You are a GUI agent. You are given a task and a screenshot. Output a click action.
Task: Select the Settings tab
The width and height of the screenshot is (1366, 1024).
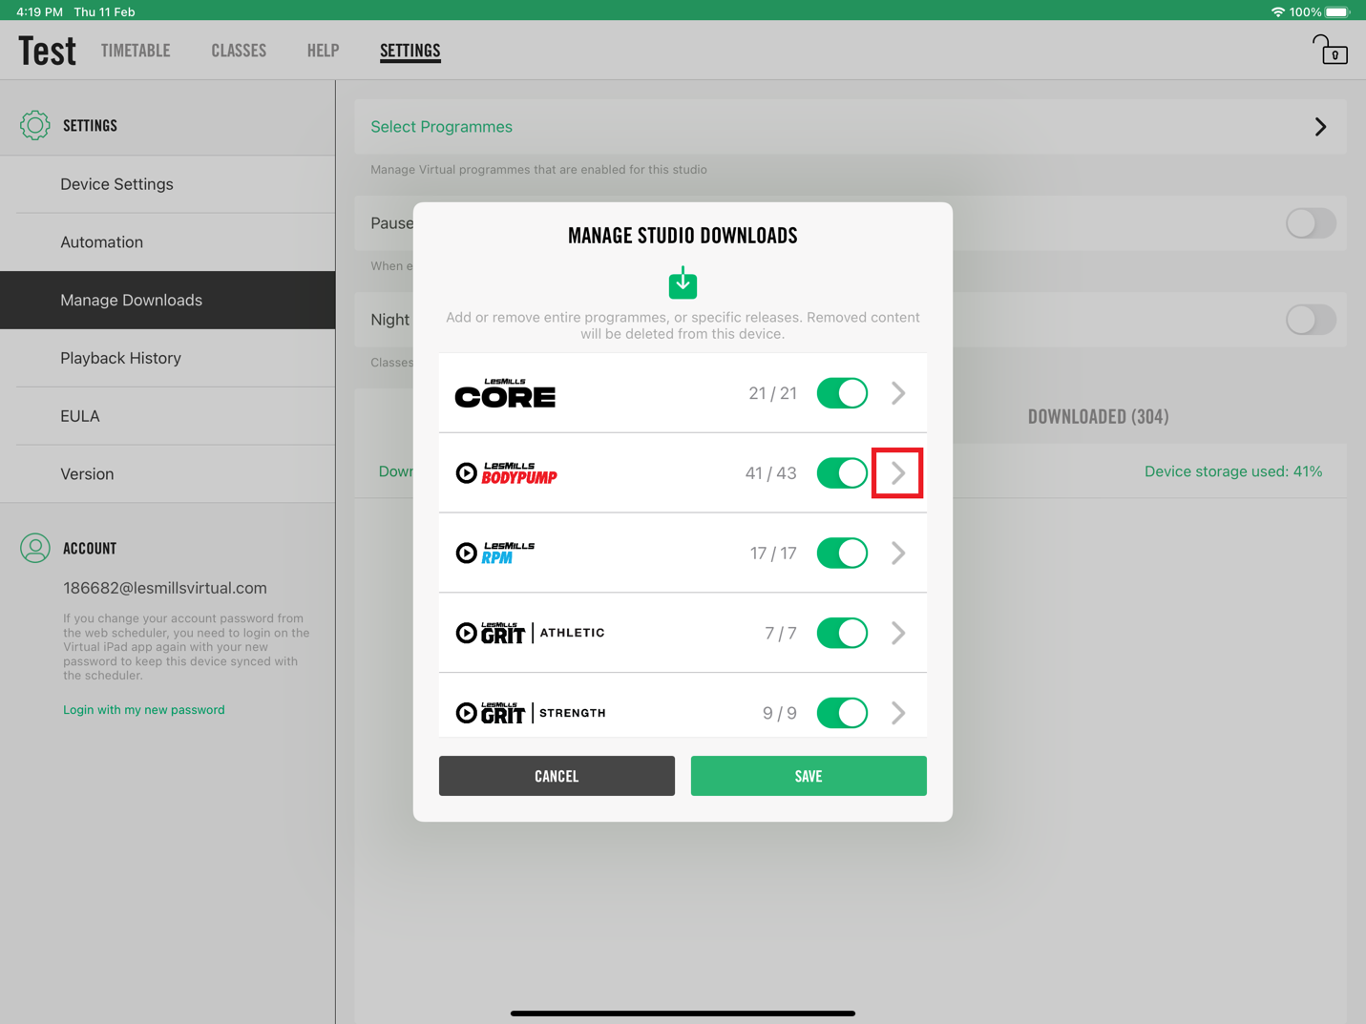410,51
